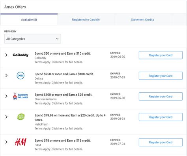Open HelloFresh Terms Apply details link

click(59, 128)
